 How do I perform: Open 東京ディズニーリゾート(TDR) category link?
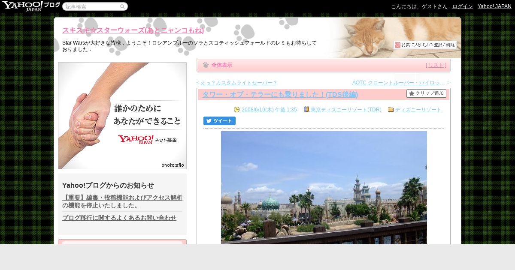[x=346, y=110]
